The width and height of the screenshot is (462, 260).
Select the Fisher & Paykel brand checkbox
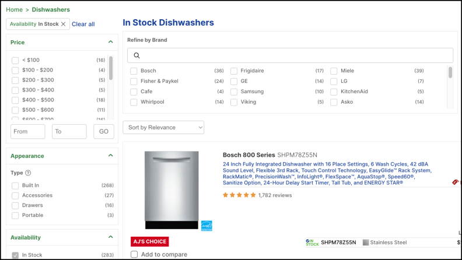pos(134,81)
